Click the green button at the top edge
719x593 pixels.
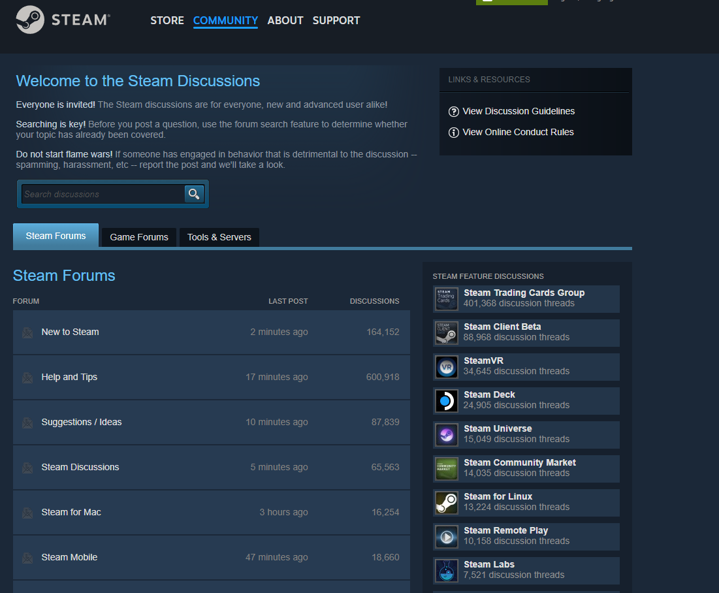512,3
